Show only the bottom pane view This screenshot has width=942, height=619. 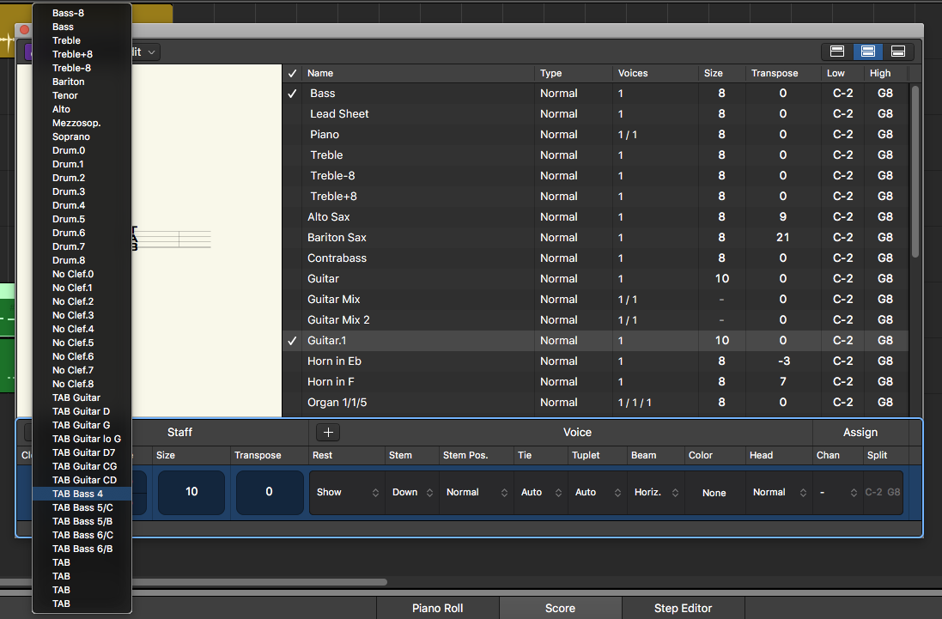tap(898, 52)
